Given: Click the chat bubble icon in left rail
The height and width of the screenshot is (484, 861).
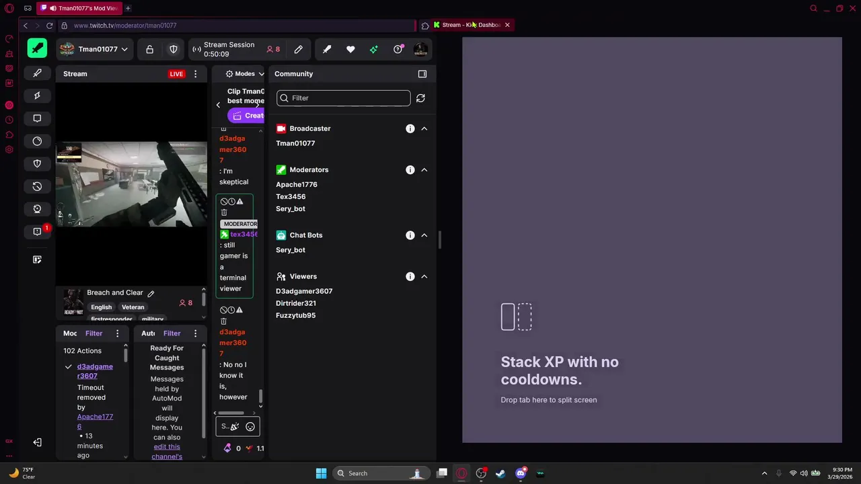Looking at the screenshot, I should pos(37,118).
